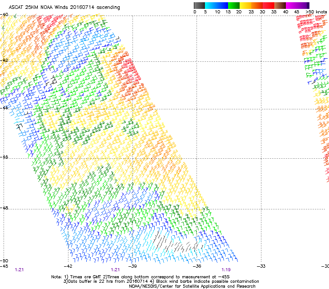The image size is (329, 289).
Task: Click the '-33' longitude label
Action: [261, 266]
